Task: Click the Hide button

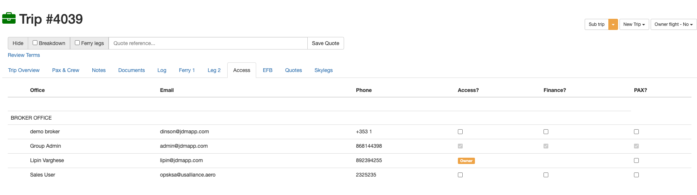Action: 18,43
